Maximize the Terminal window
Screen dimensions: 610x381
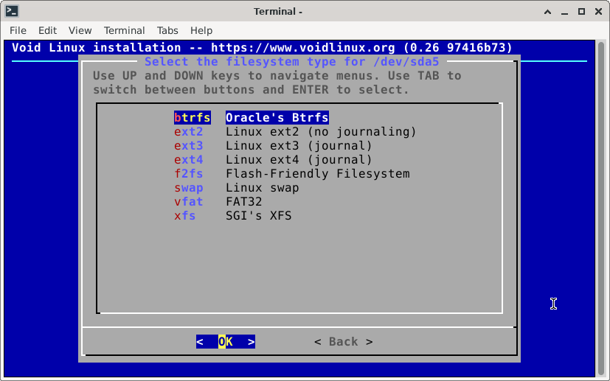580,11
